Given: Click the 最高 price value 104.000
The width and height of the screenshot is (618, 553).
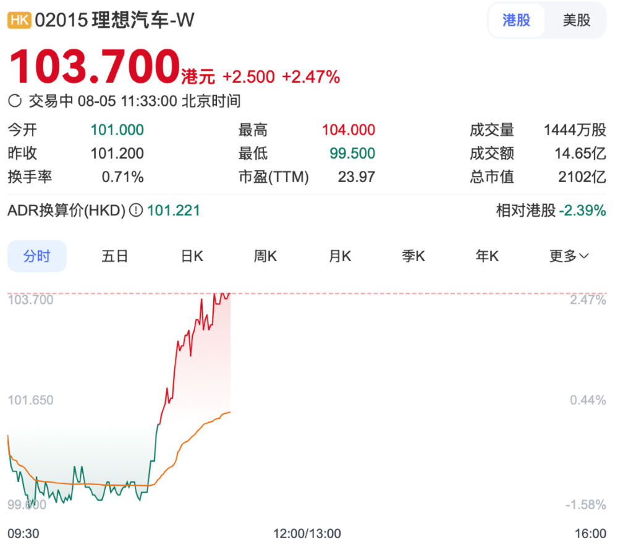Looking at the screenshot, I should 347,130.
